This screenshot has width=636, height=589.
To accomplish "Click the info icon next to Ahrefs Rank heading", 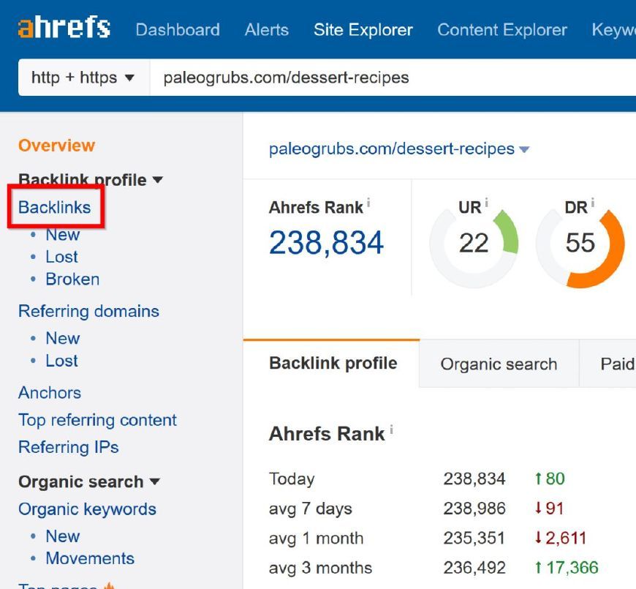I will (368, 202).
